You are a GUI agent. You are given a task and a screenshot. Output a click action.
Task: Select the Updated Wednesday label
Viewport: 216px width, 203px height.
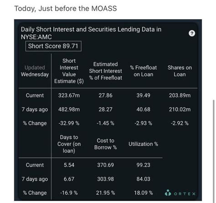click(x=35, y=71)
